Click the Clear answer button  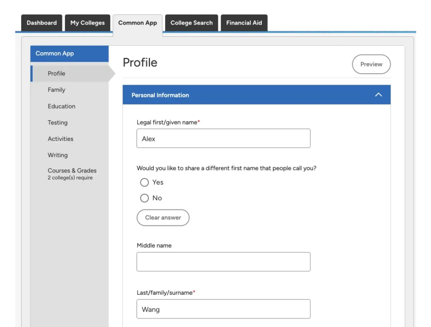(x=163, y=218)
